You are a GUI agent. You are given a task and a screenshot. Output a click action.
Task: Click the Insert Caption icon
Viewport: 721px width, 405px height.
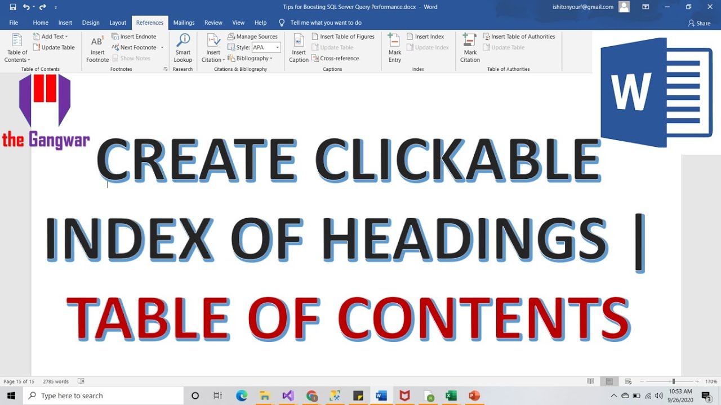pos(299,48)
